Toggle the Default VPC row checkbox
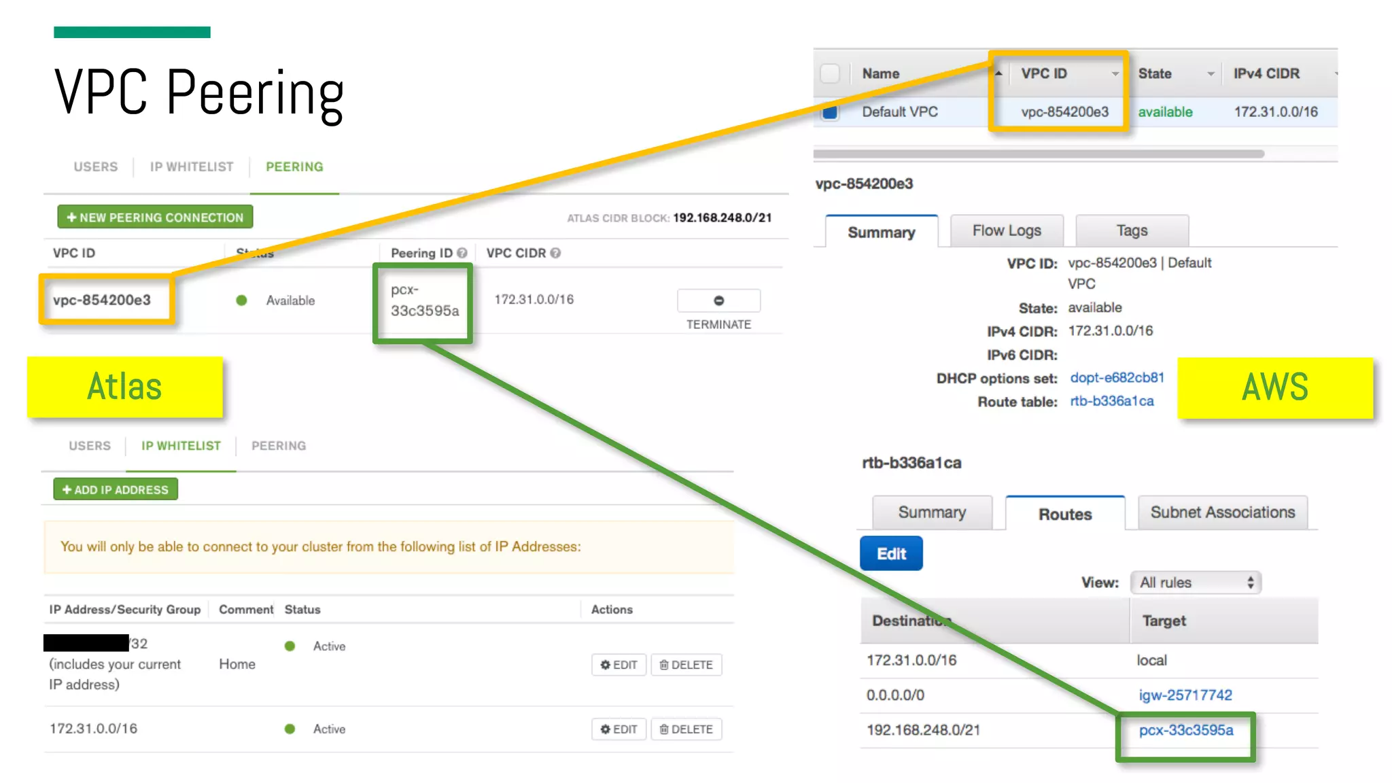Viewport: 1392px width, 783px height. (x=829, y=112)
